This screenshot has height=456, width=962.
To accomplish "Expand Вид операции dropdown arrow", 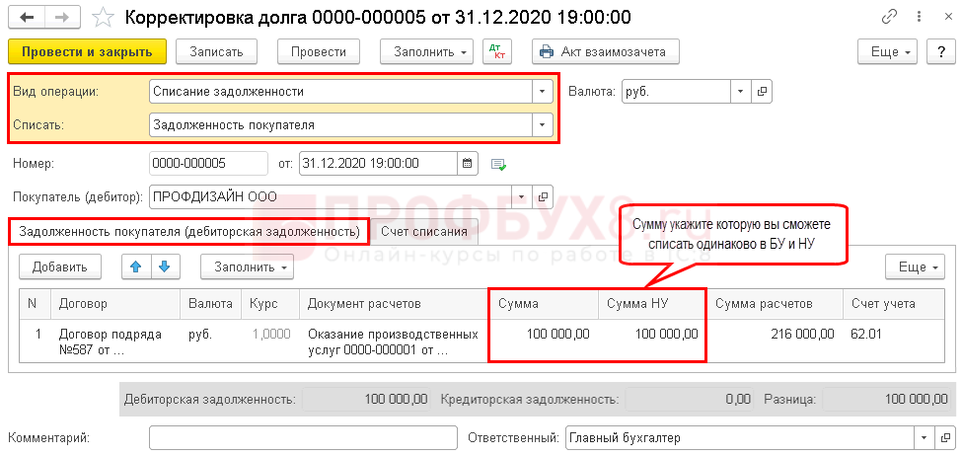I will (542, 92).
